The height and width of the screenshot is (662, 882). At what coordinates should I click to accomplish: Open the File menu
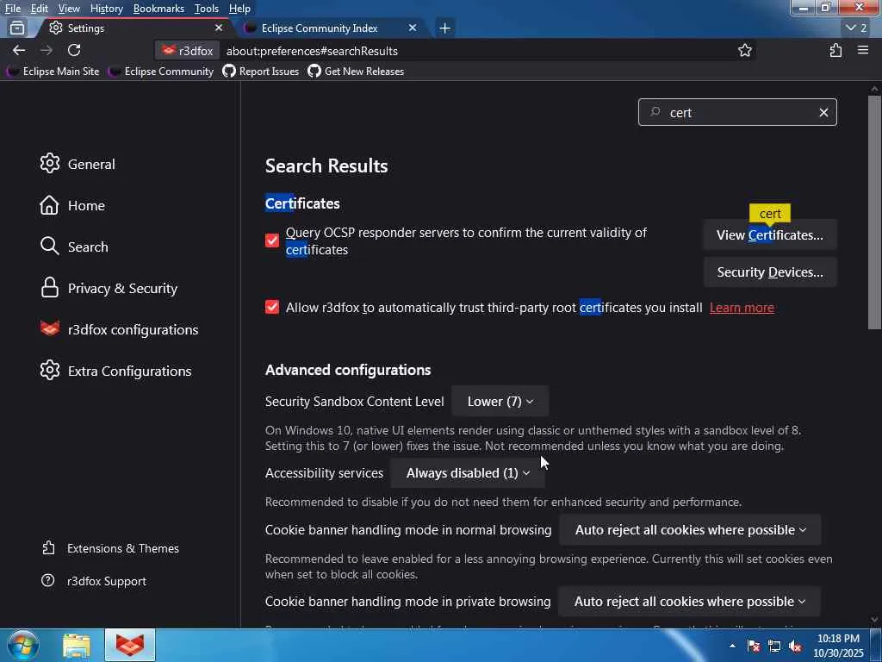coord(13,9)
